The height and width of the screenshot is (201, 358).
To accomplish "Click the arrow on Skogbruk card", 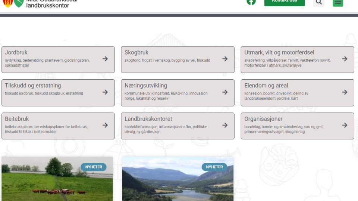I will 225,59.
